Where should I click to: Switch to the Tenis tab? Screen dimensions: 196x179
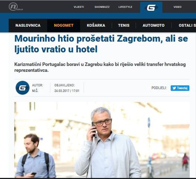[x=124, y=25]
